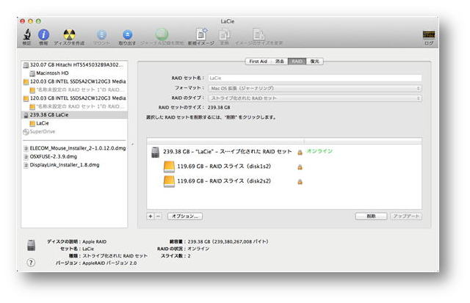470x303 pixels.
Task: Click the Burn disc toolbar icon
Action: [x=69, y=34]
